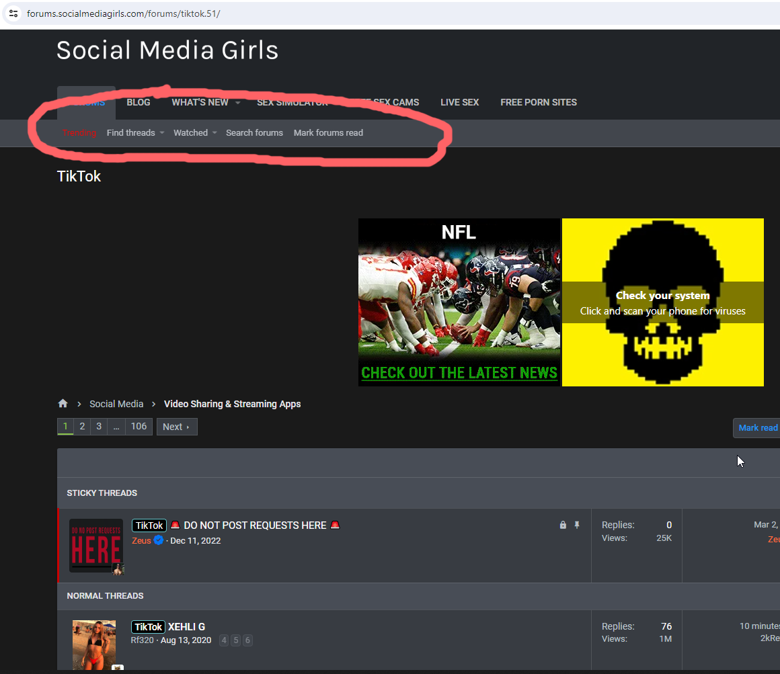This screenshot has width=780, height=674.
Task: Open the LIVE SEX menu item
Action: [459, 101]
